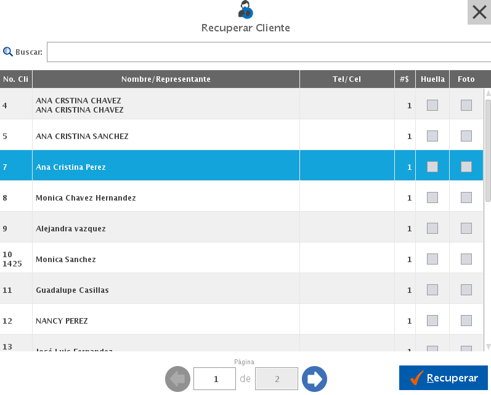Image resolution: width=491 pixels, height=395 pixels.
Task: Click the No. Cli column header
Action: (16, 79)
